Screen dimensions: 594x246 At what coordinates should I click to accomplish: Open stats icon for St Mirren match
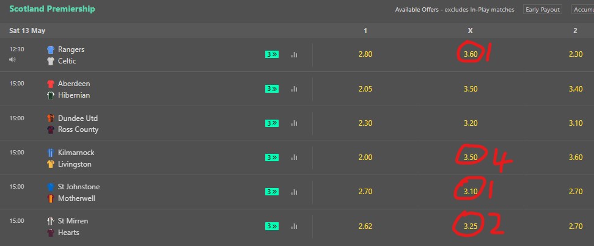(294, 226)
